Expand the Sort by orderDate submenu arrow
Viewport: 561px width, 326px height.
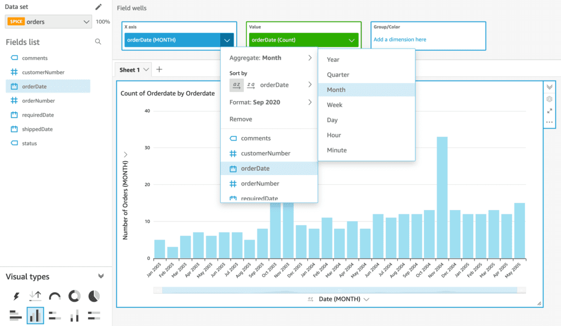[310, 85]
